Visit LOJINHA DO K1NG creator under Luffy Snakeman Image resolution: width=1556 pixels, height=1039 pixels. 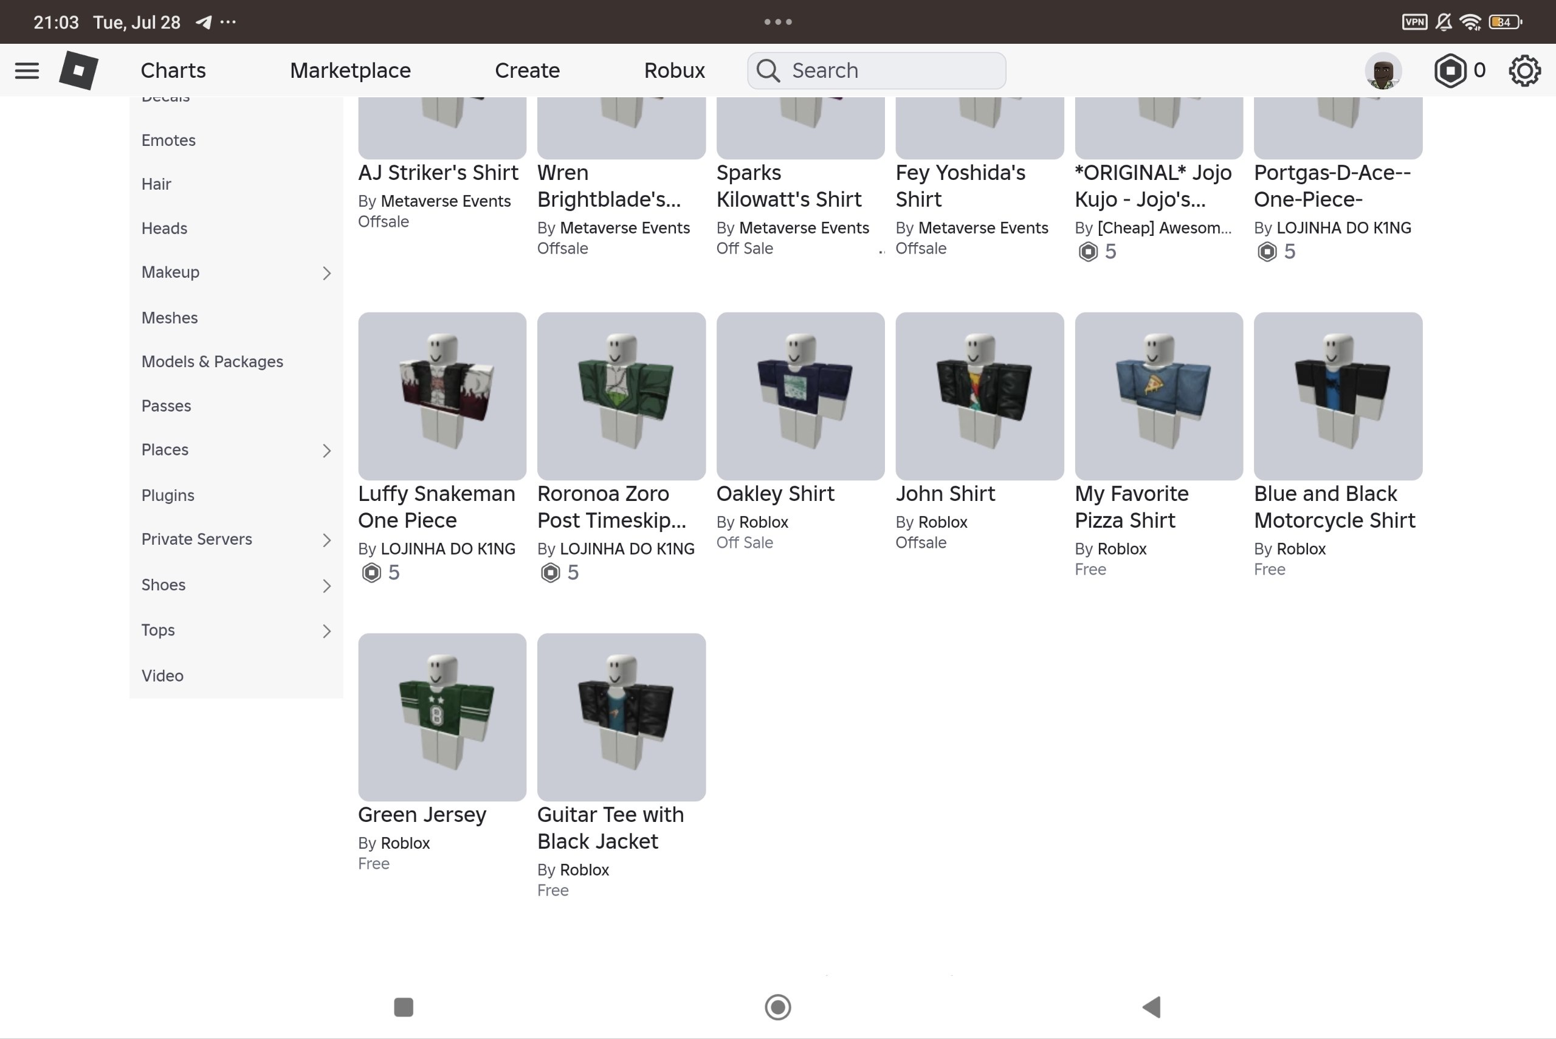pos(448,550)
